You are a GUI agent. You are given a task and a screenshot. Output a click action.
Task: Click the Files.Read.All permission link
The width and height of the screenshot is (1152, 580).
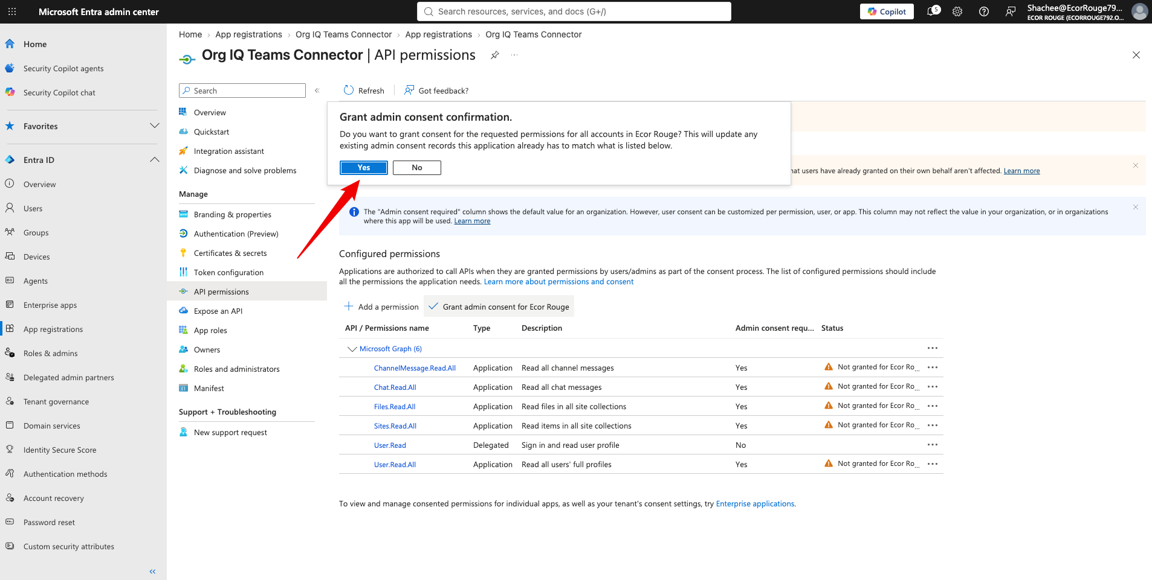(395, 407)
